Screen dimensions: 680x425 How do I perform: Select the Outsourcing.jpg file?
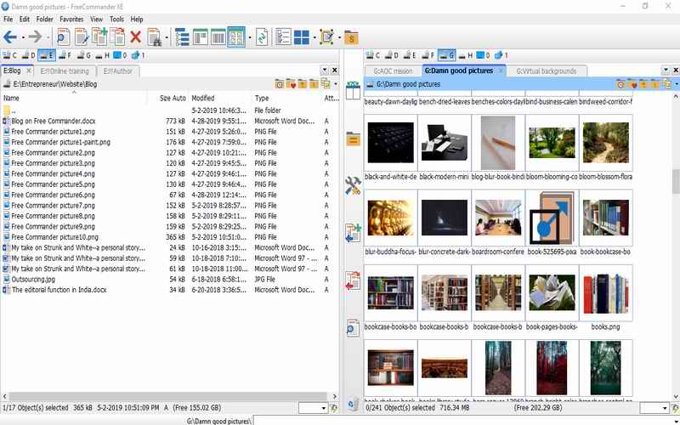pyautogui.click(x=34, y=279)
